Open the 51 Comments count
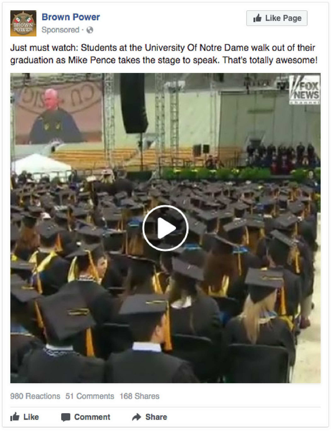Viewport: 331px width, 432px height. click(90, 396)
